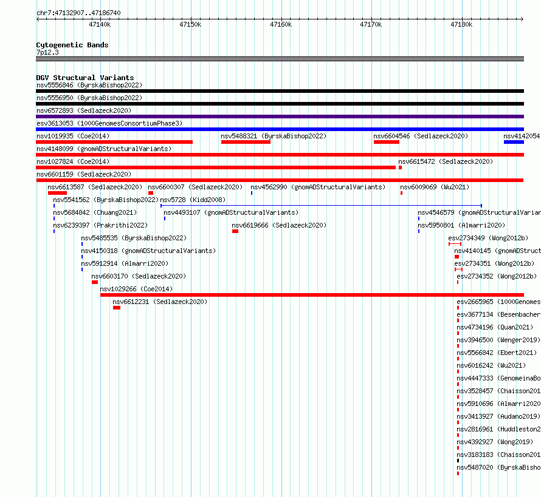
Task: Click nsv5910696 (Almarri2020) label
Action: point(498,404)
